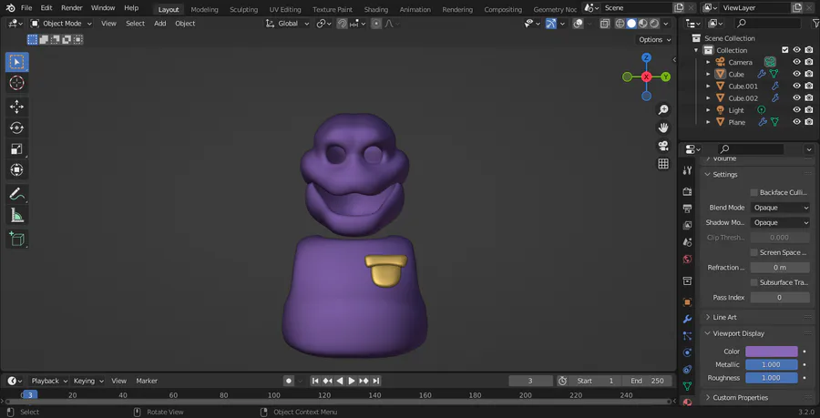Select the Annotate pencil tool
This screenshot has width=820, height=418.
pos(16,194)
